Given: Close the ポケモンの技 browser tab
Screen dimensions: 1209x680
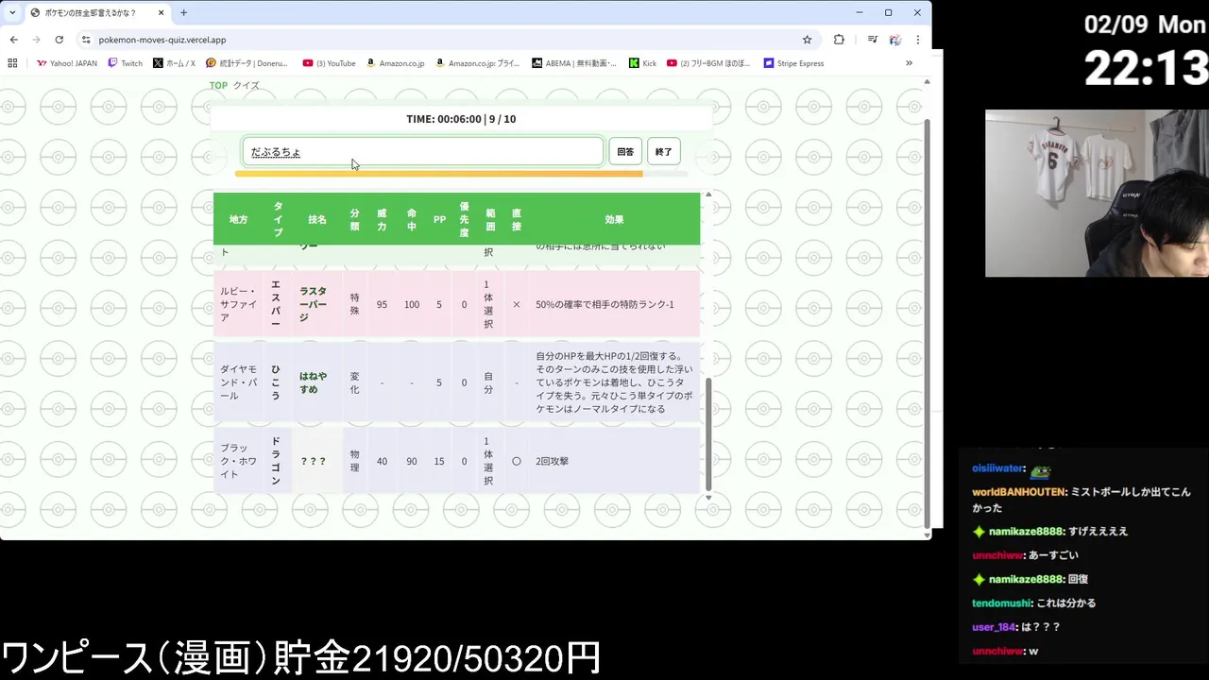Looking at the screenshot, I should pyautogui.click(x=161, y=13).
